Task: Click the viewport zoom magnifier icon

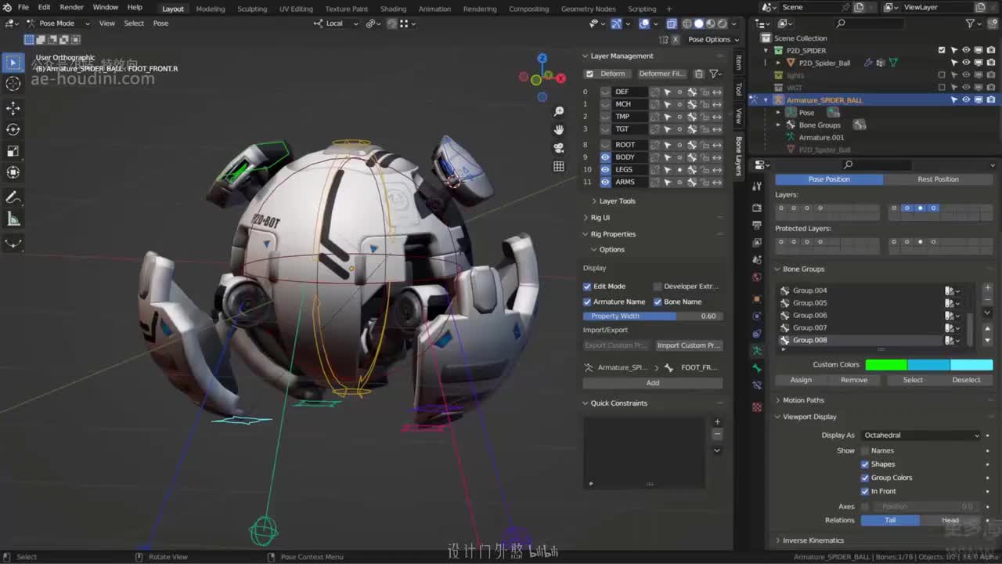Action: 559,112
